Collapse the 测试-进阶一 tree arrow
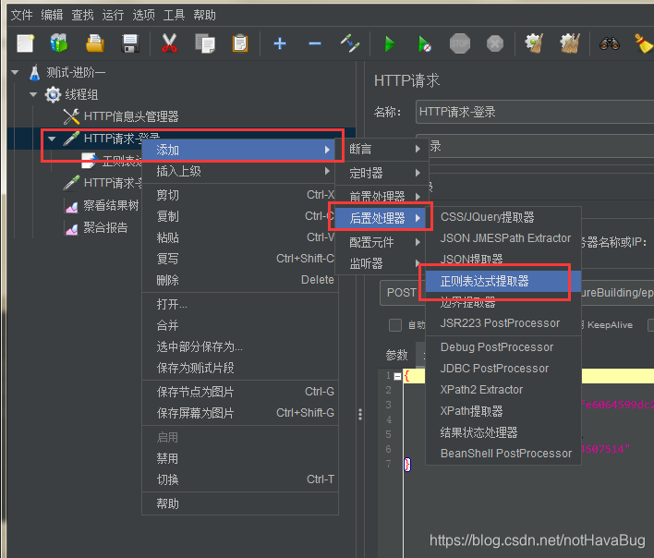654x558 pixels. click(16, 73)
